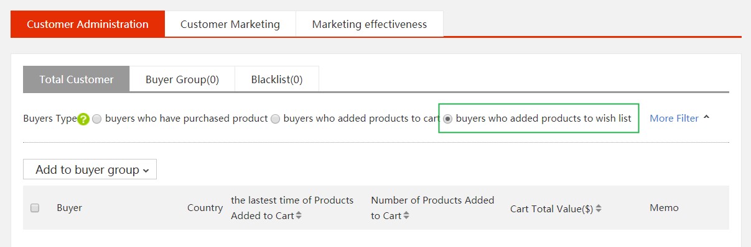Select buyers who added products to cart radio
Image resolution: width=751 pixels, height=247 pixels.
coord(275,119)
